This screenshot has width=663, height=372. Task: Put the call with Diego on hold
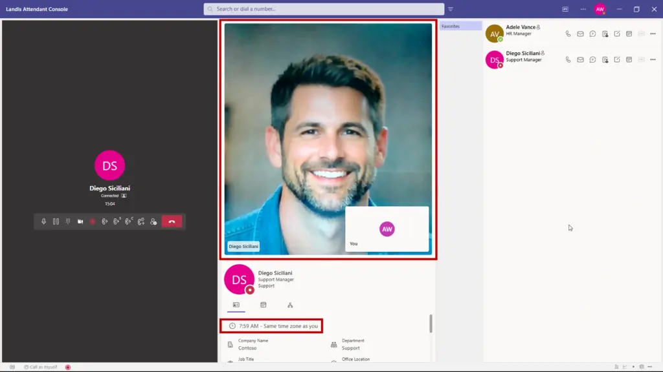click(56, 222)
